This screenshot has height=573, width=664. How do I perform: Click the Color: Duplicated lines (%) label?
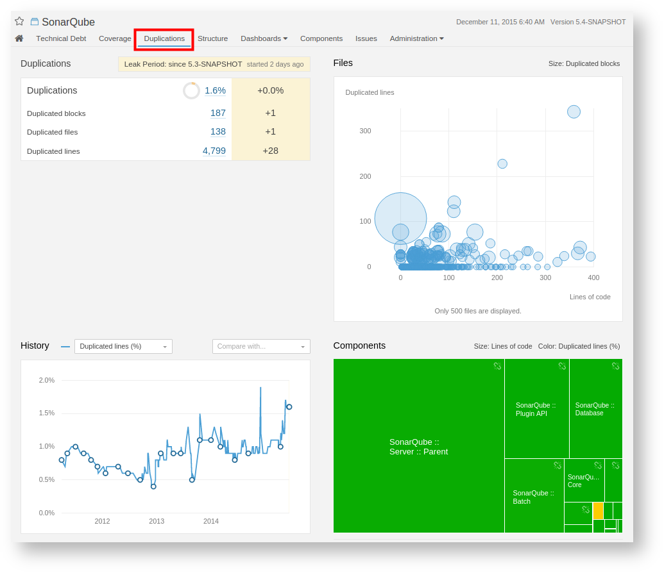coord(579,346)
